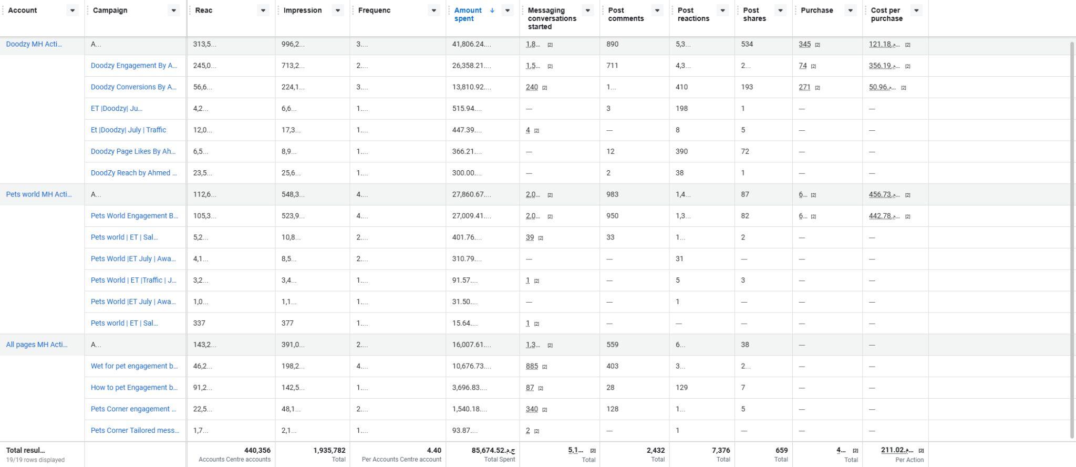The height and width of the screenshot is (467, 1076).
Task: Open the Account column dropdown menu
Action: (x=73, y=11)
